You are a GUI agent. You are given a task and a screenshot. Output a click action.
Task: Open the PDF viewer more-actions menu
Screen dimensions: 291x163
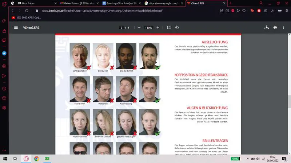[284, 28]
